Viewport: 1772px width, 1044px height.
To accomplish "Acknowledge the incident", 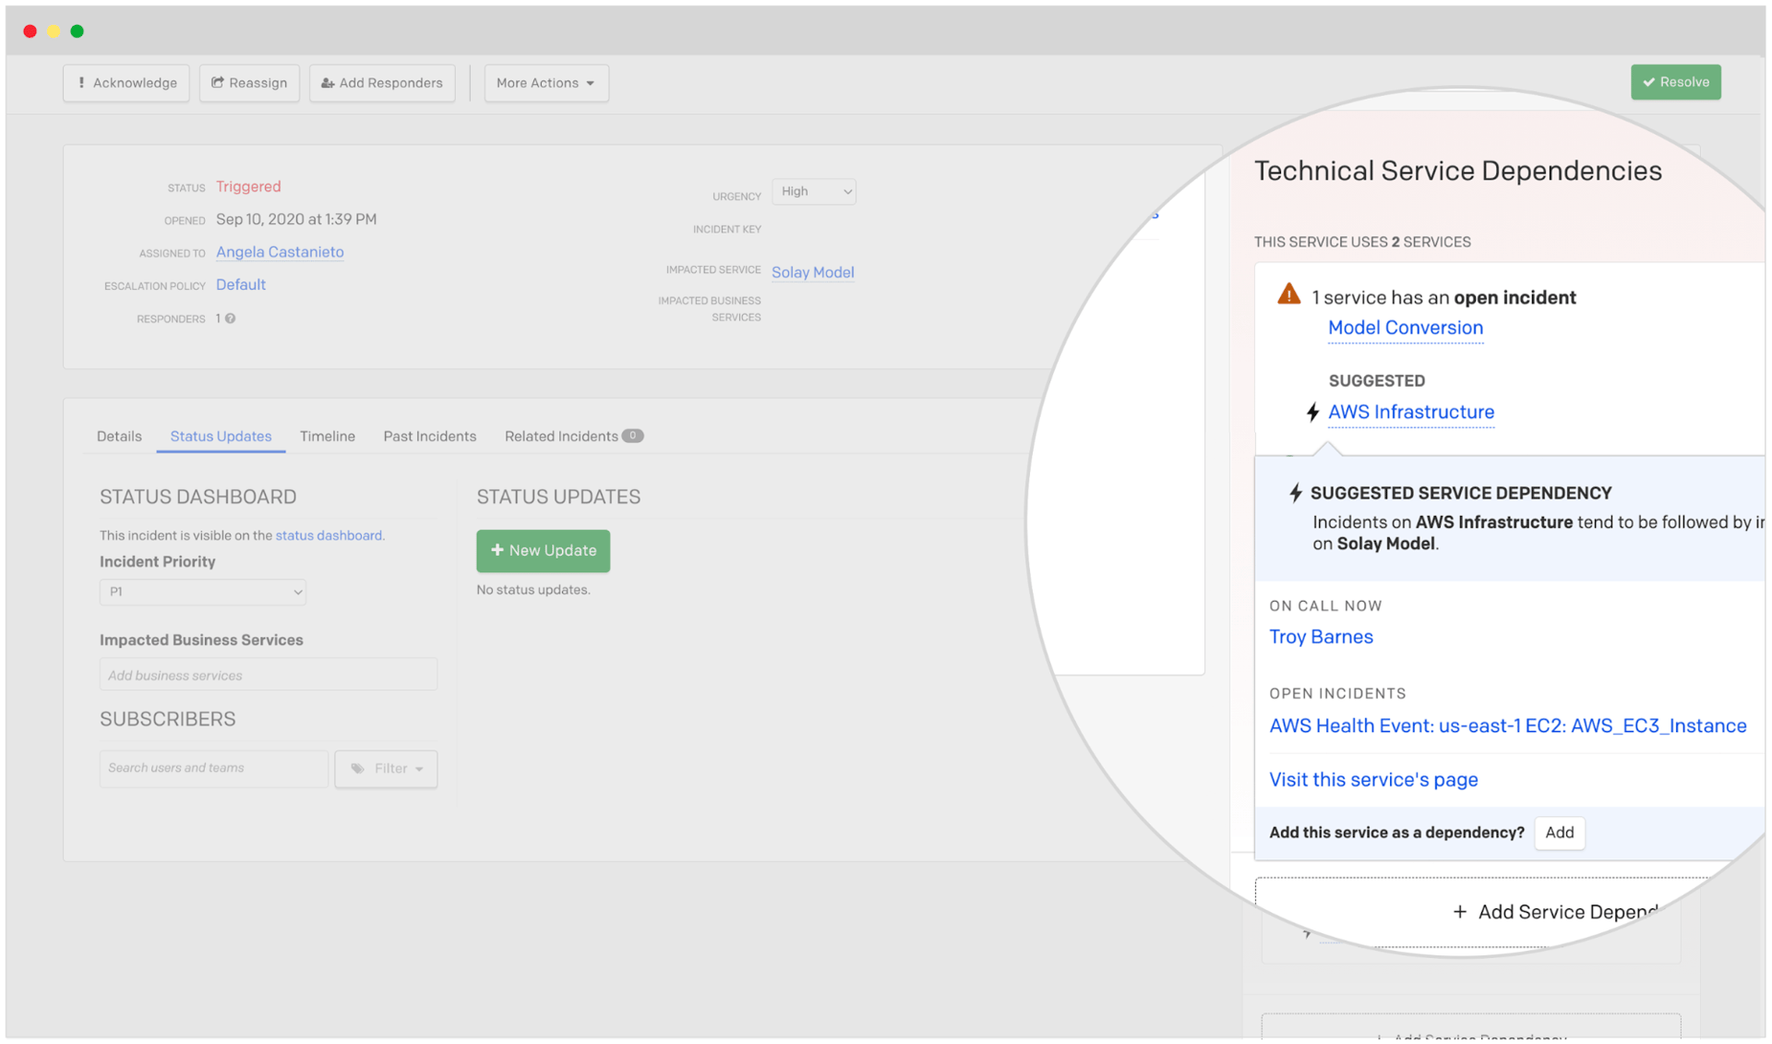I will [126, 83].
